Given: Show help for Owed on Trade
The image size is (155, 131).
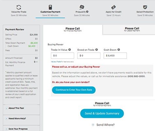Looking at the screenshot, I should click(x=97, y=50).
